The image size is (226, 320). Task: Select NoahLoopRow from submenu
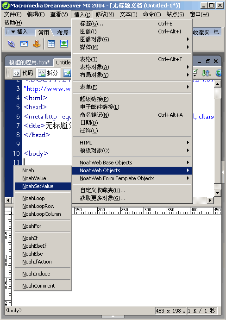click(x=43, y=206)
